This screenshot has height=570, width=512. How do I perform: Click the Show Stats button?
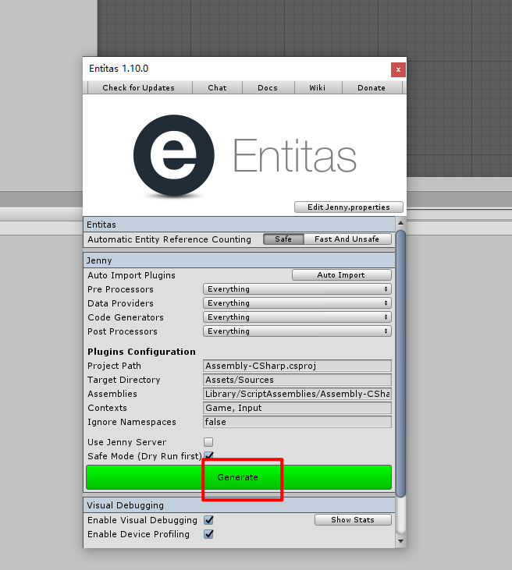pyautogui.click(x=353, y=520)
